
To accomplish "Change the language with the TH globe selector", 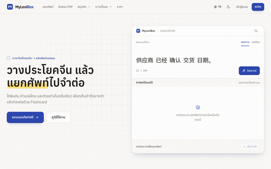I will [218, 7].
